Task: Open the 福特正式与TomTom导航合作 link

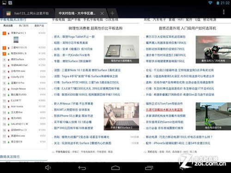Action: coord(164,104)
